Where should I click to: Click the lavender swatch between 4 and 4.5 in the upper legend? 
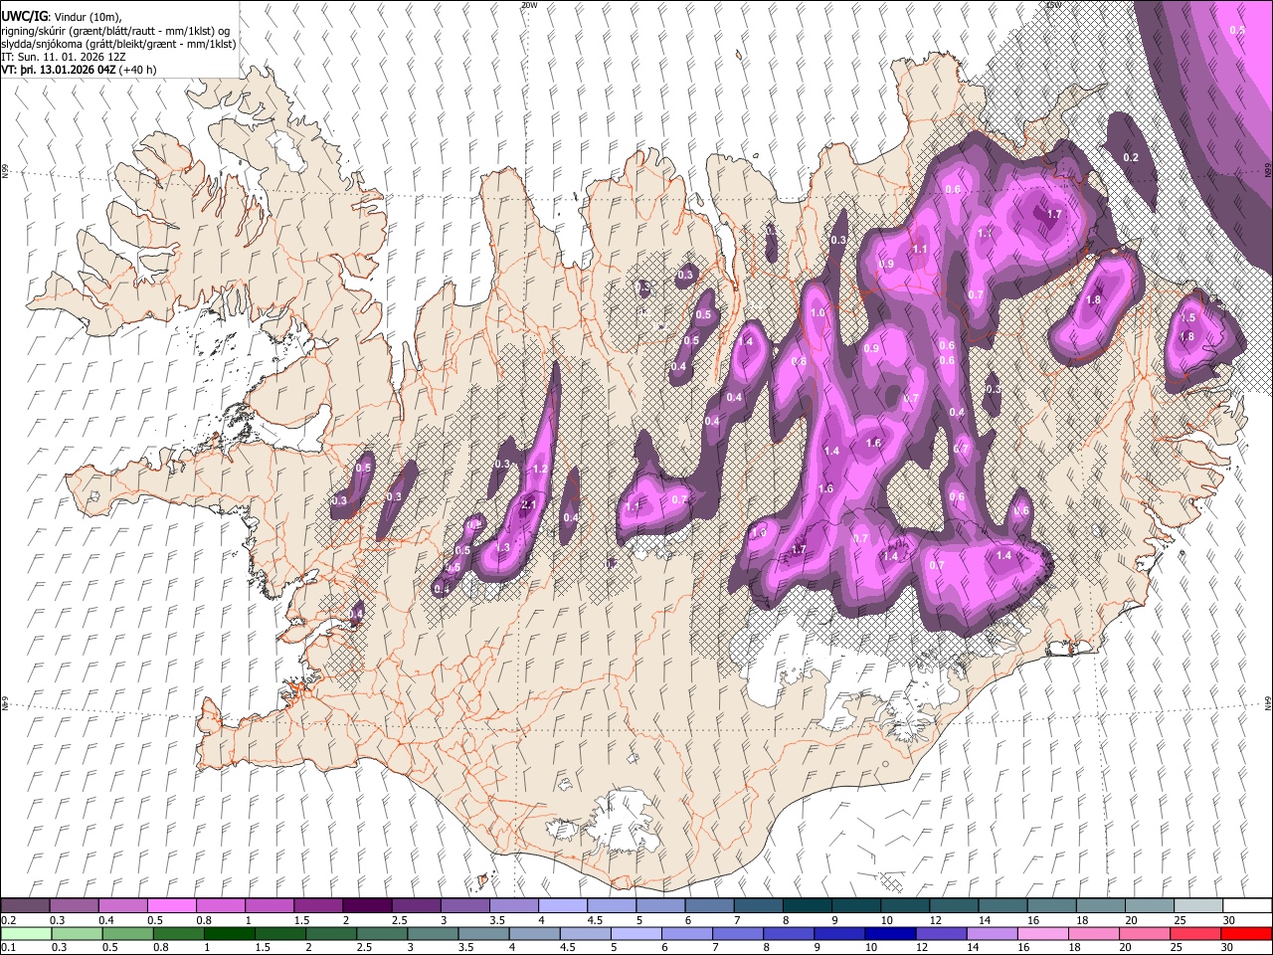(x=563, y=906)
